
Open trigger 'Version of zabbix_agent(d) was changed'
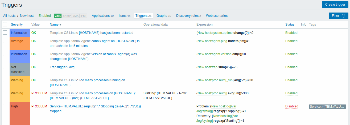pos(93,57)
